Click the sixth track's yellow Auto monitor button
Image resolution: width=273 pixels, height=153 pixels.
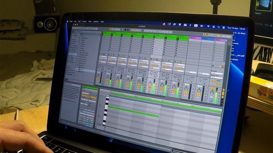[x=154, y=66]
